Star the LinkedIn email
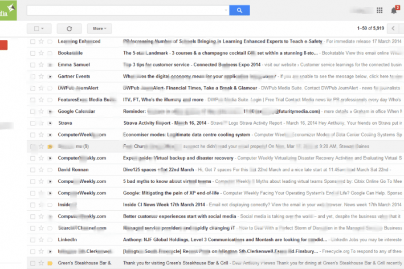Screen dimensions: 404x269 (41, 240)
